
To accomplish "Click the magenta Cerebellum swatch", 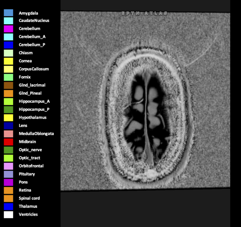I will (x=8, y=29).
